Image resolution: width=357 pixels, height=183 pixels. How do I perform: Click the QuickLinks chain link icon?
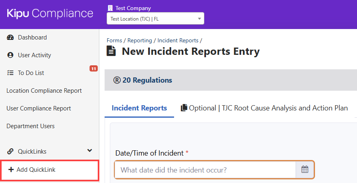point(10,152)
